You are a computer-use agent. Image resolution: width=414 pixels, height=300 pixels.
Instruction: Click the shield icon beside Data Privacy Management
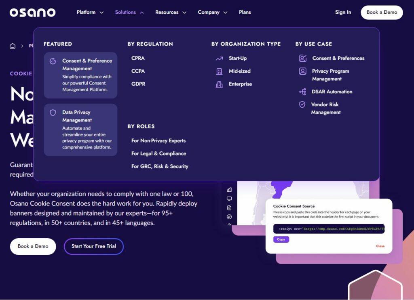coord(53,113)
